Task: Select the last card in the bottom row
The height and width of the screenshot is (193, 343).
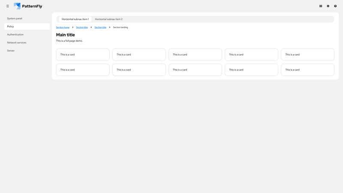Action: 307,69
